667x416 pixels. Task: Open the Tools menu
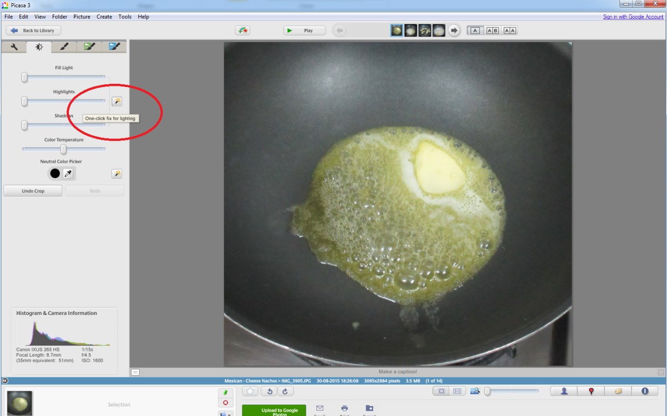(125, 17)
